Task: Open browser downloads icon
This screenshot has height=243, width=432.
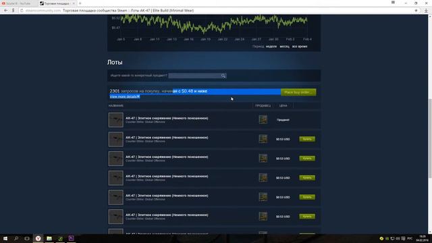Action: 426,11
